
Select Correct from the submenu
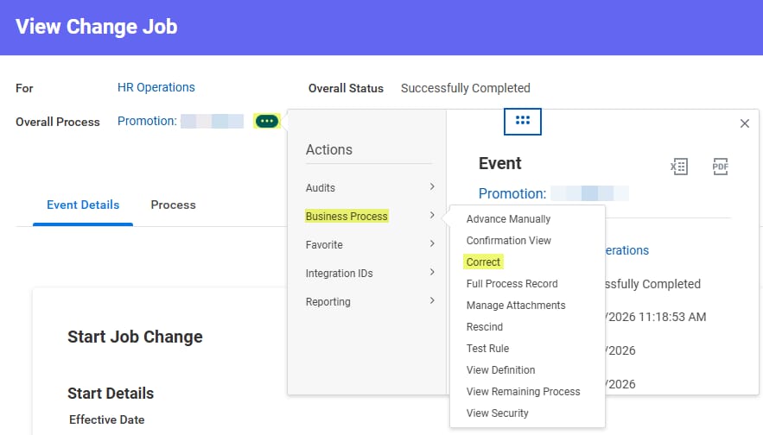(483, 262)
